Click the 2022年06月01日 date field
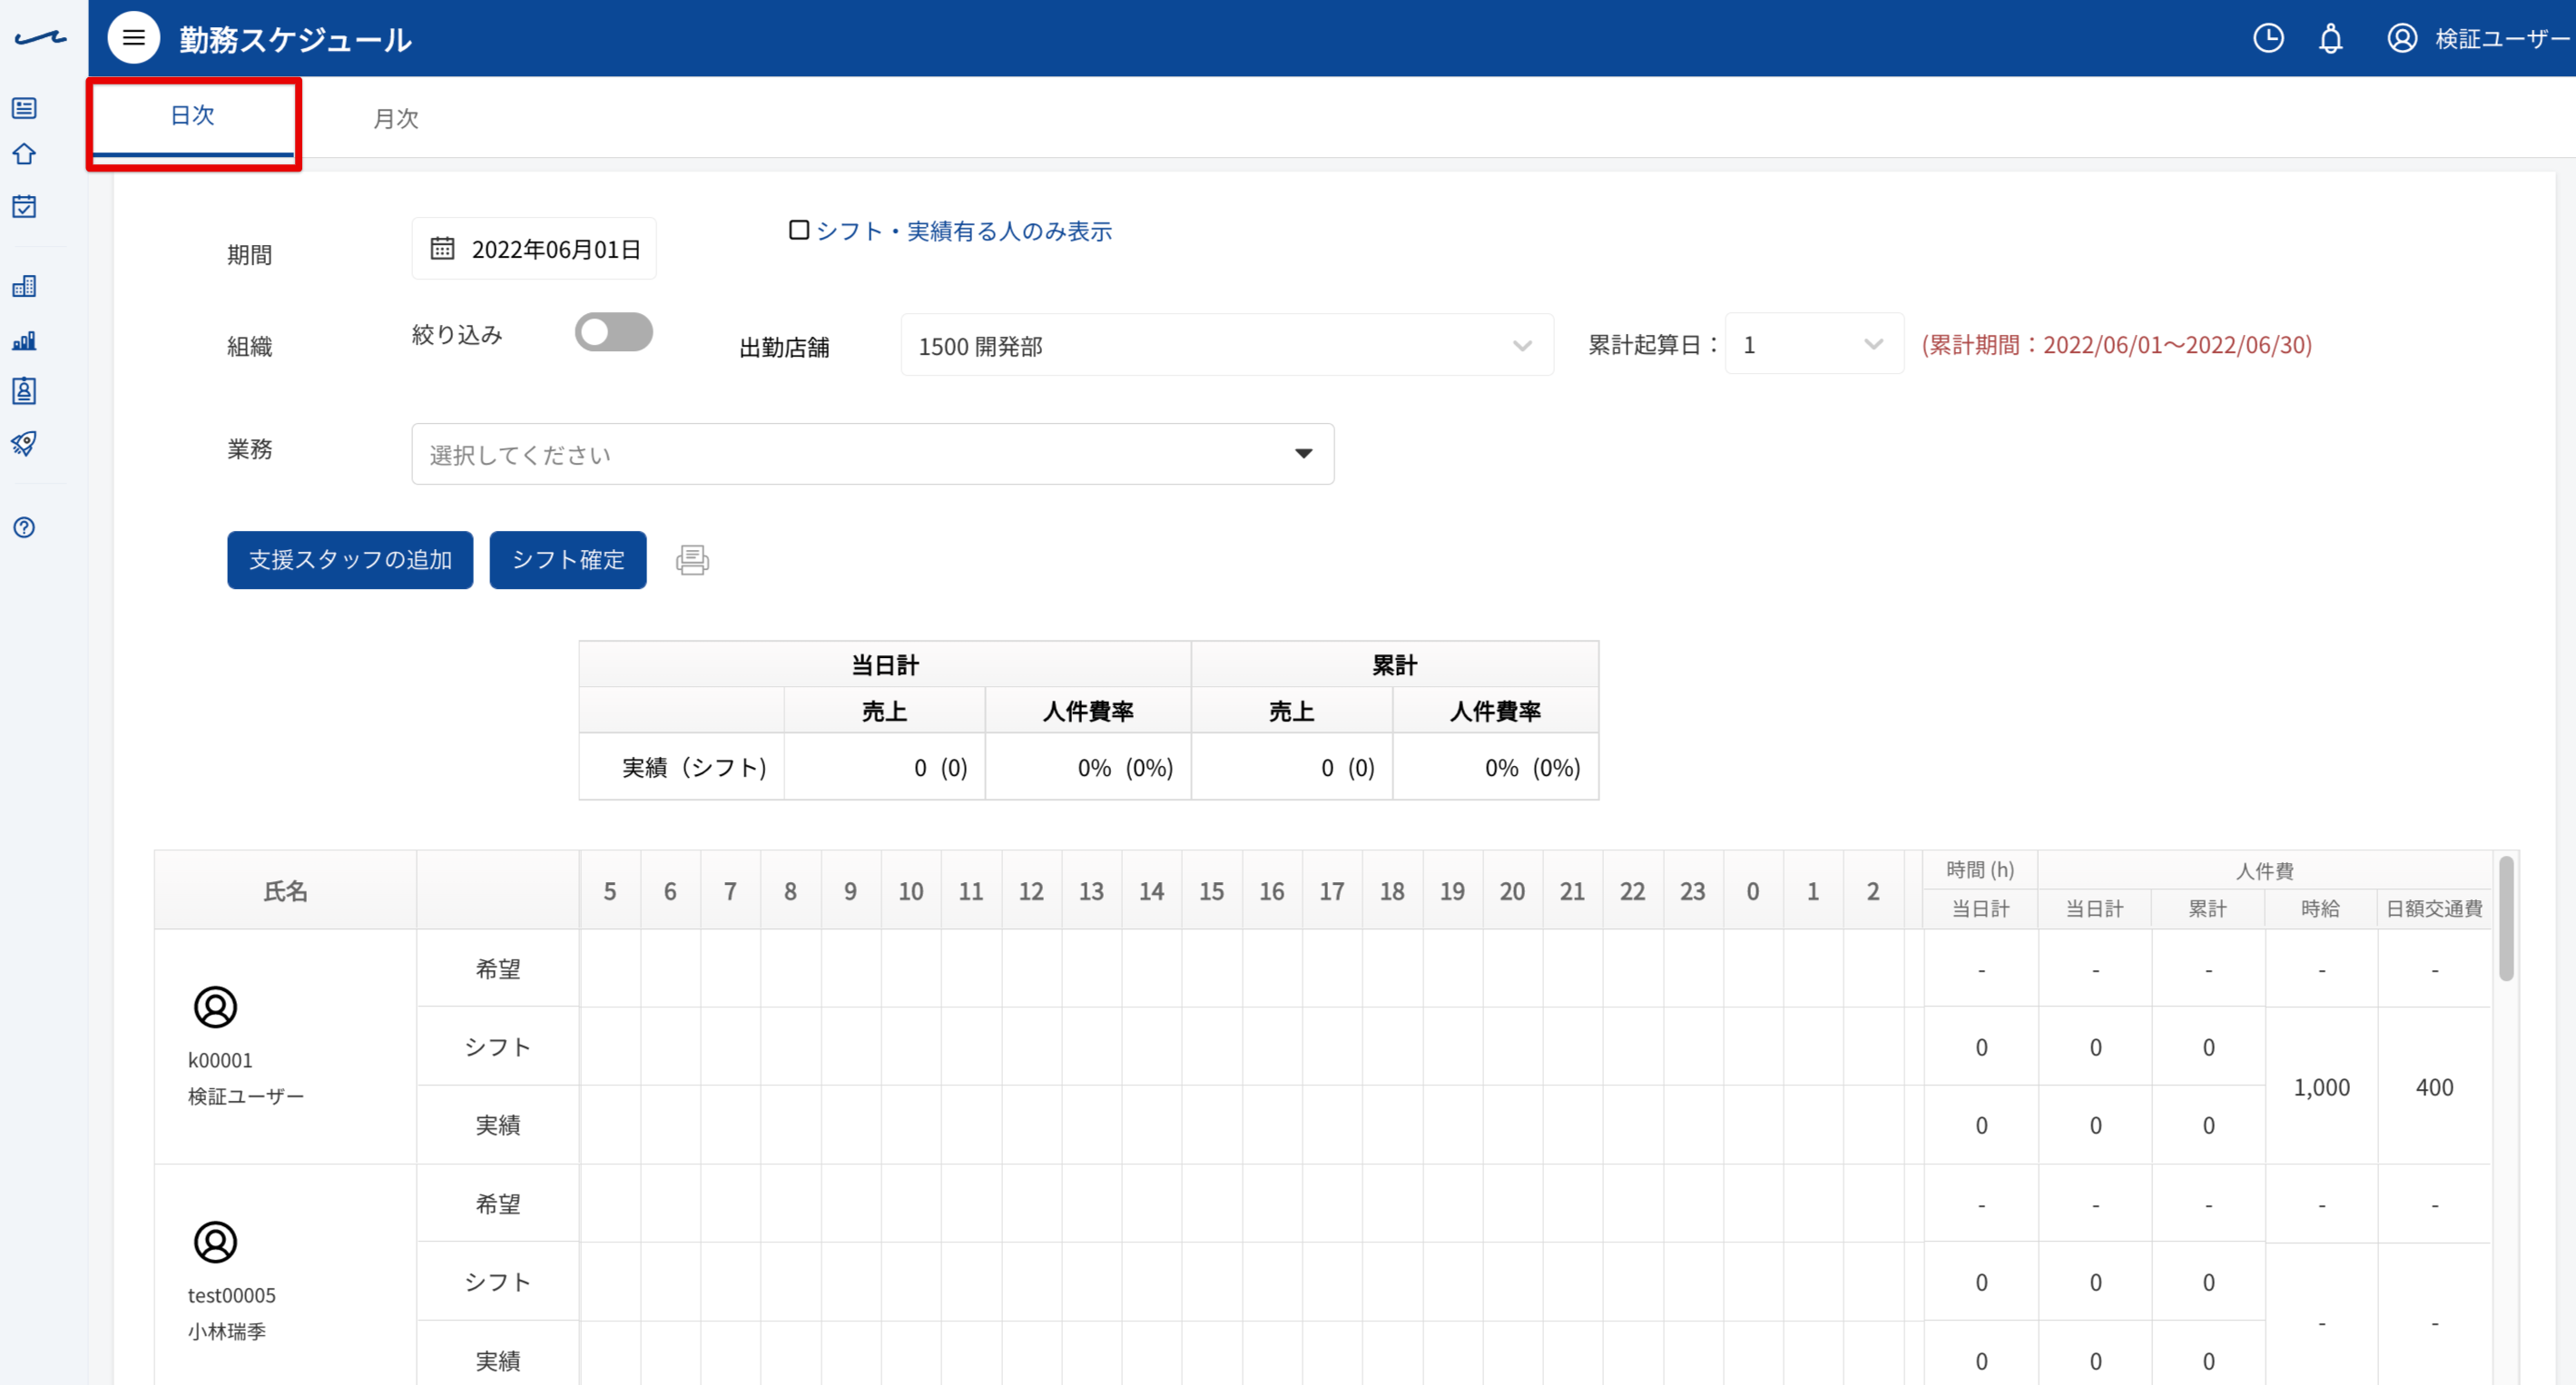2576x1385 pixels. click(x=534, y=248)
